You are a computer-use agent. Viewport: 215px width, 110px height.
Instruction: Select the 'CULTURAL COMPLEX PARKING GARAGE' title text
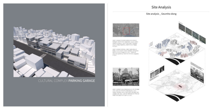[x=66, y=81]
